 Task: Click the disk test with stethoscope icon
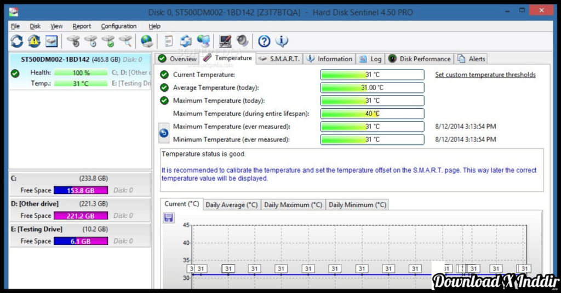74,41
